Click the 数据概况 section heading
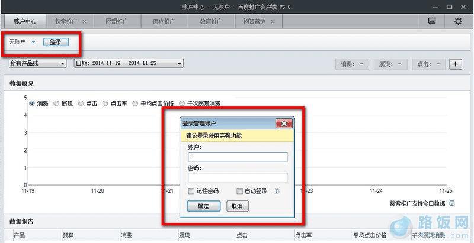 [21, 84]
